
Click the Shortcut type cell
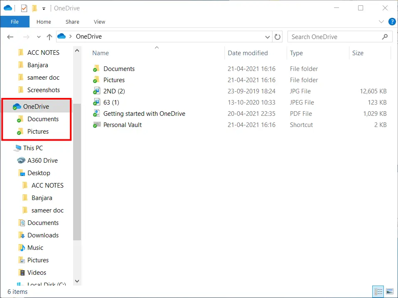click(x=301, y=125)
